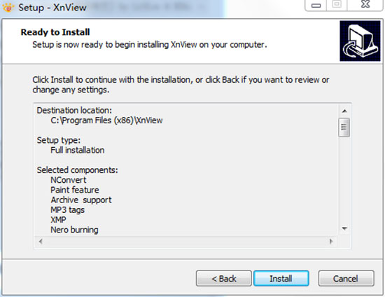
Task: Click the vertical scrollbar thumb in the summary box
Action: [x=344, y=127]
